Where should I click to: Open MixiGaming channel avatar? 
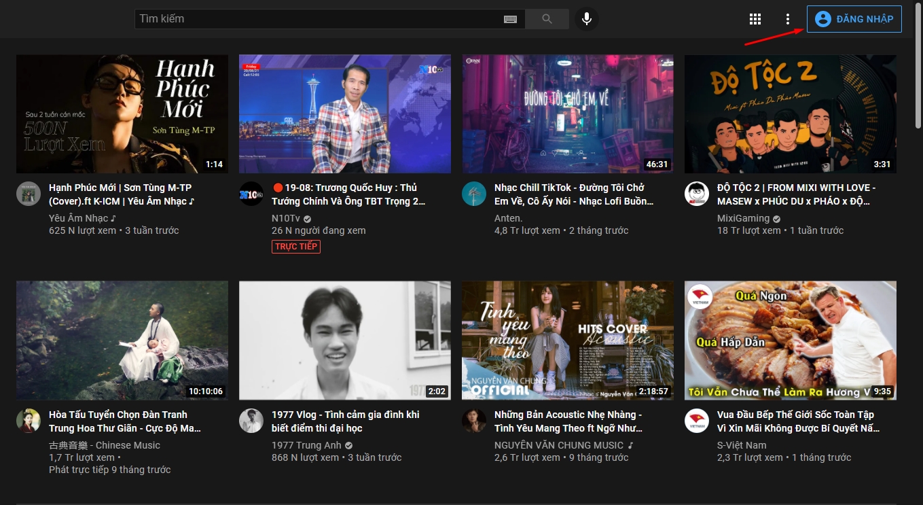click(697, 194)
